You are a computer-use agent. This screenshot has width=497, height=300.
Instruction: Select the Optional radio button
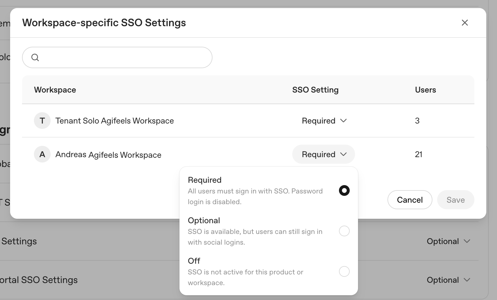pyautogui.click(x=344, y=231)
